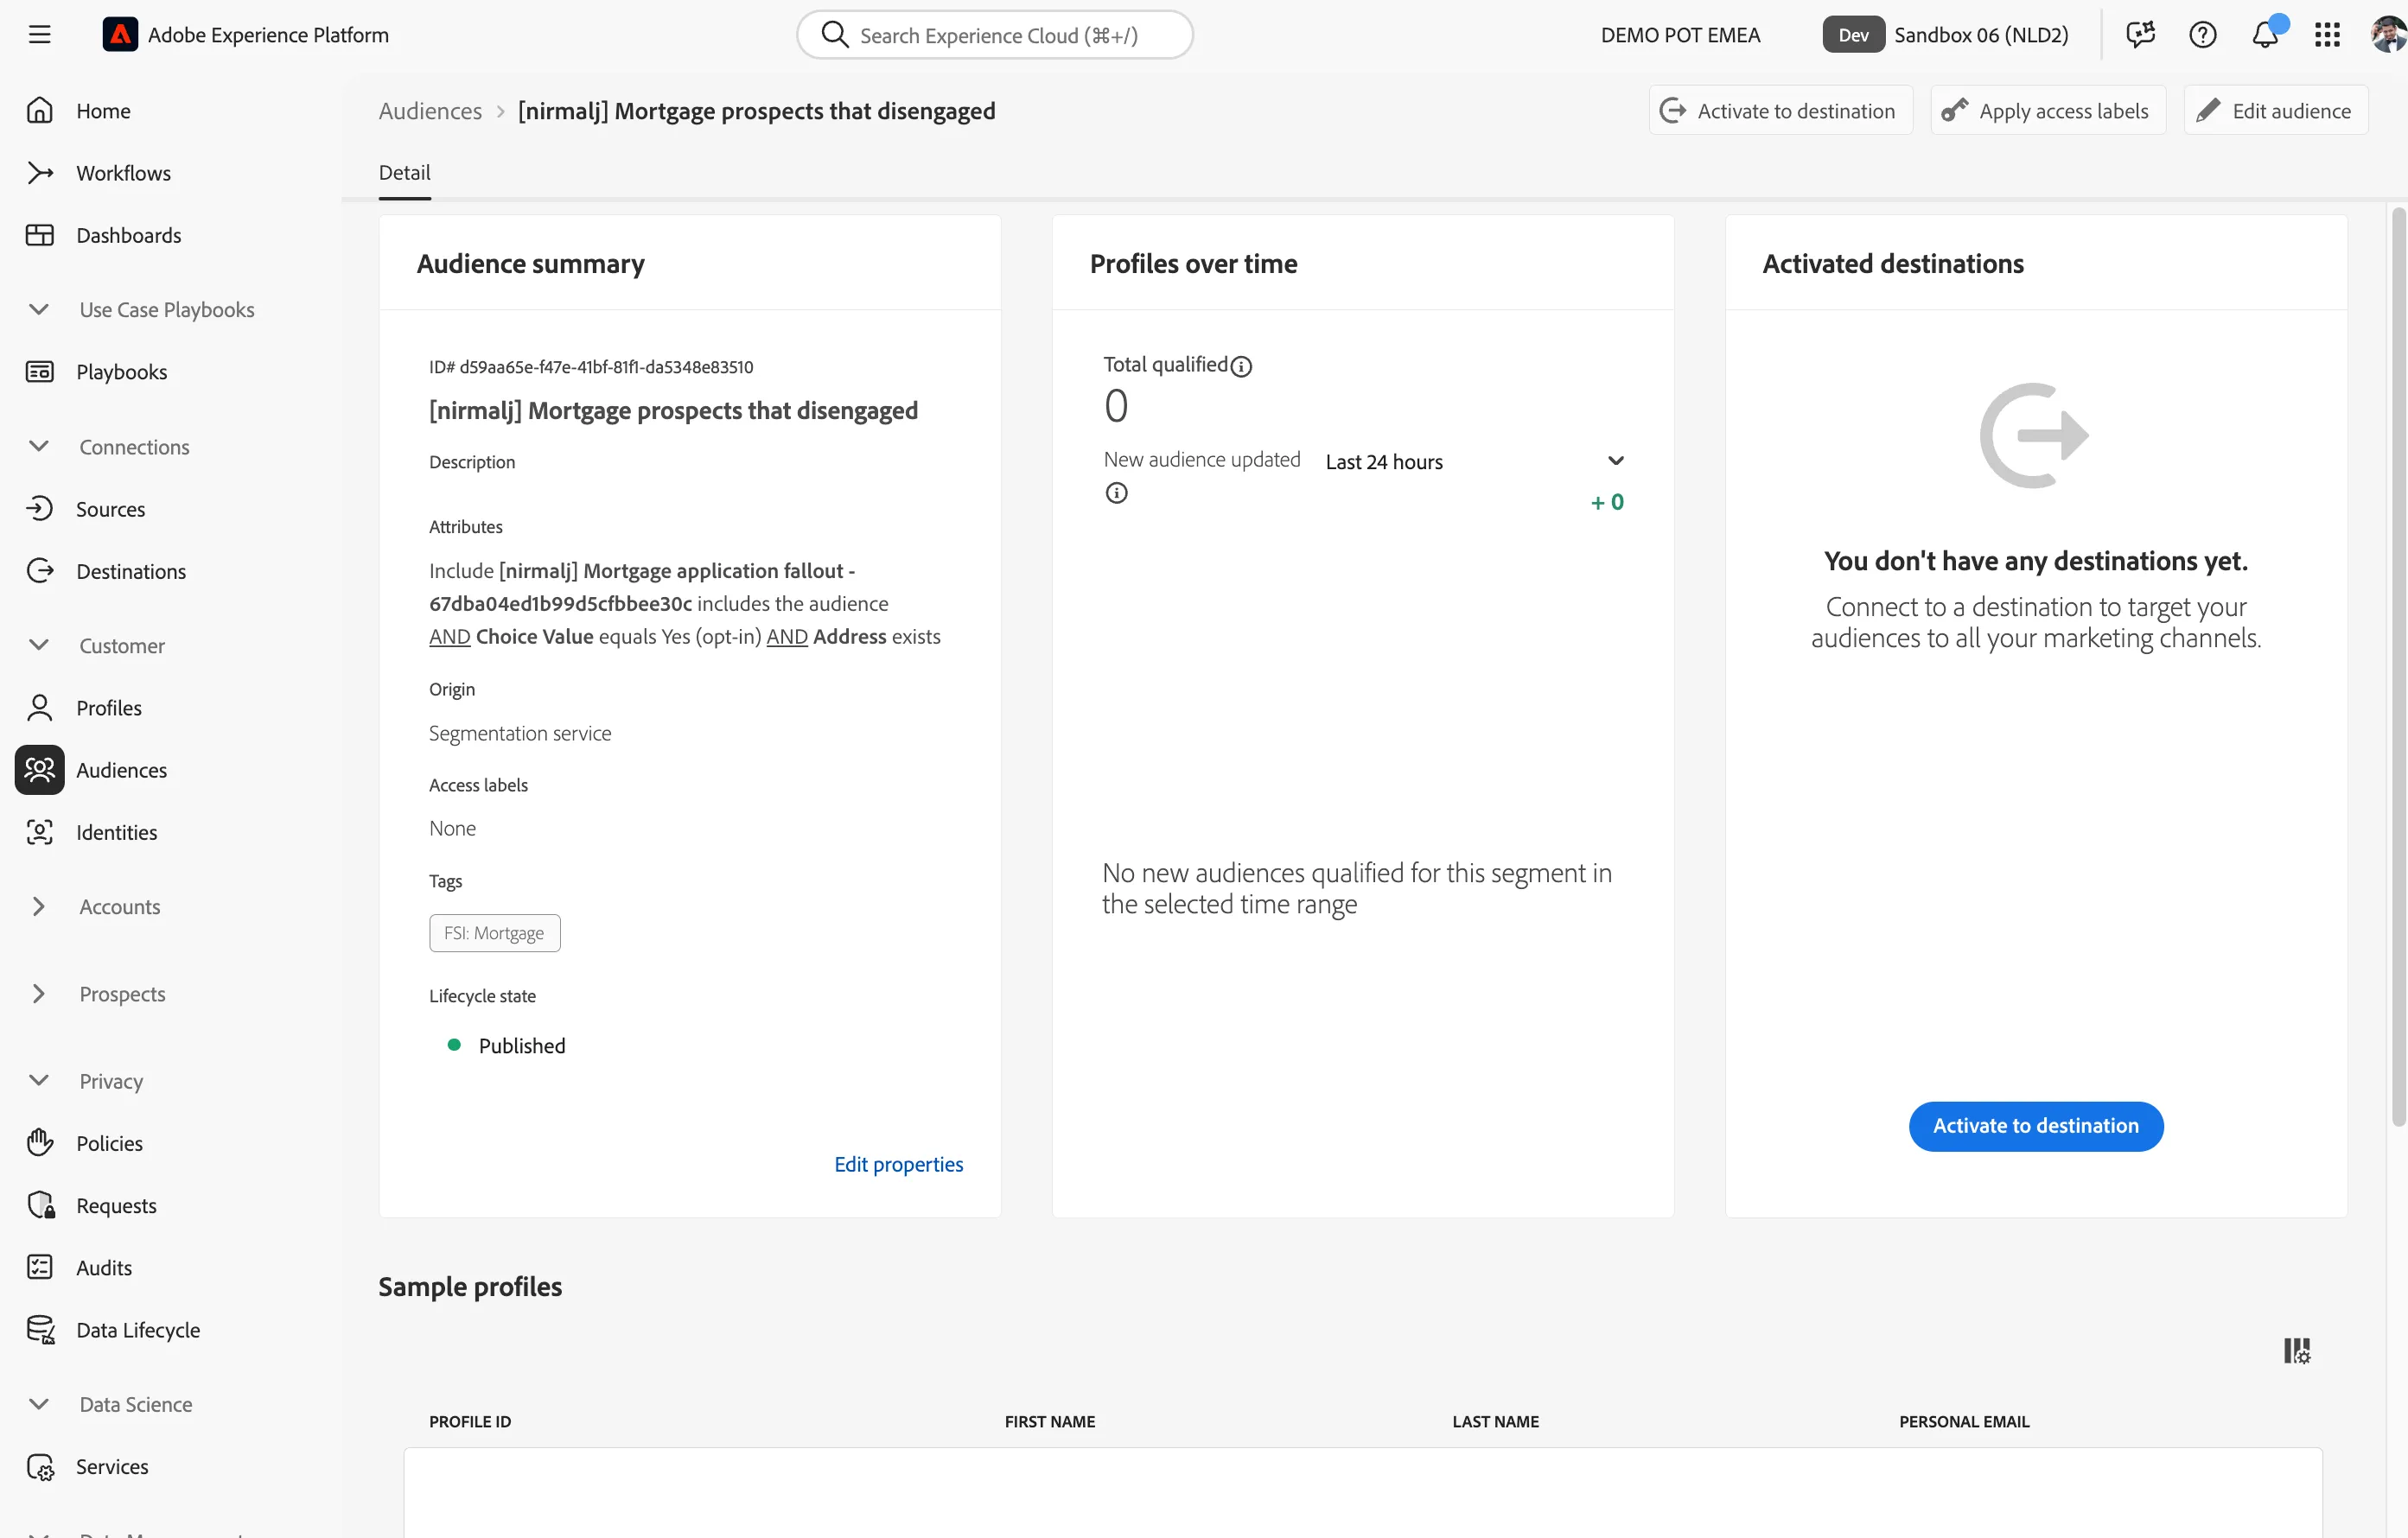Open the sample profiles column settings icon
This screenshot has height=1538, width=2408.
click(2296, 1351)
